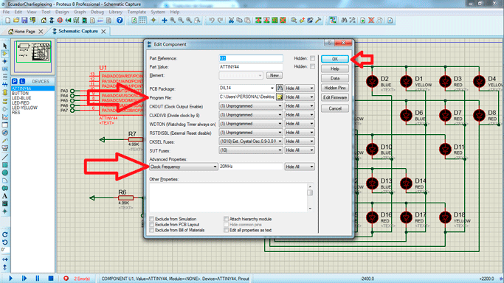
Task: Click the Step simulation button
Action: tap(24, 278)
